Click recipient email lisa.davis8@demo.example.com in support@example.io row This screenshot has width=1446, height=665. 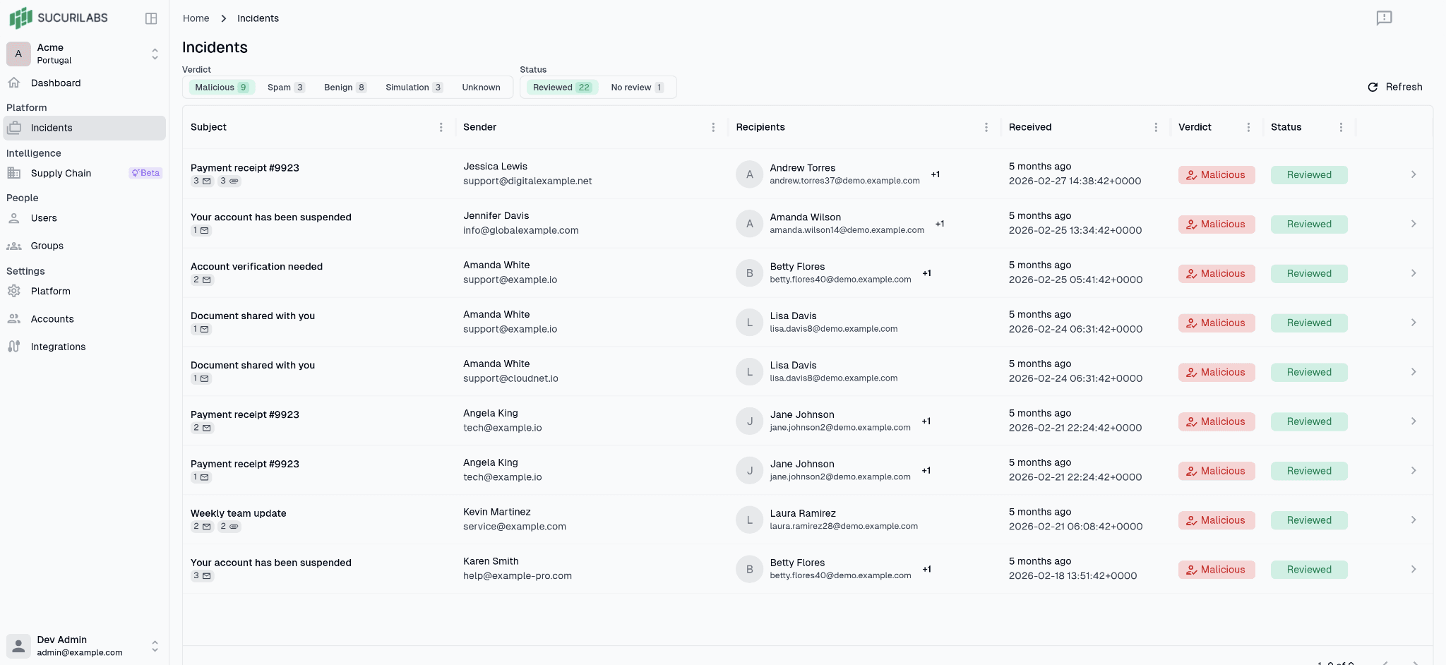click(x=834, y=329)
